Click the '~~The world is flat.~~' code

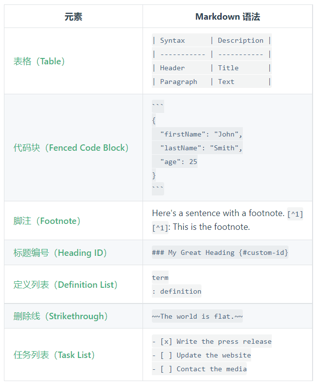(197, 316)
